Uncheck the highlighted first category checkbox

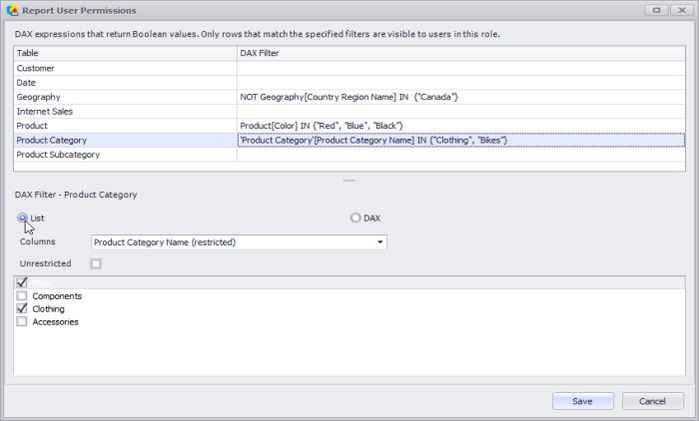(x=22, y=283)
